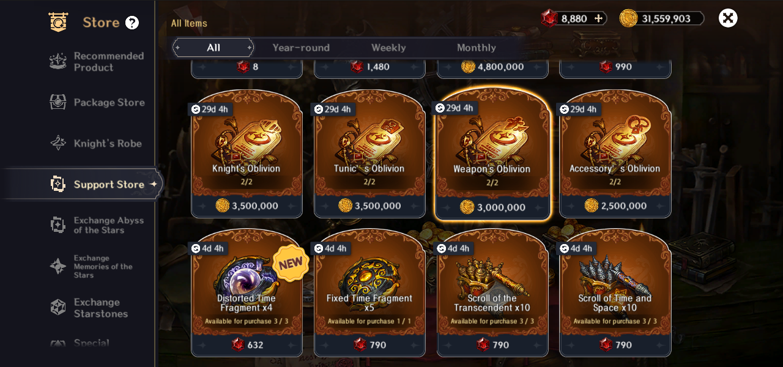Add rubies using the plus icon

[x=598, y=18]
